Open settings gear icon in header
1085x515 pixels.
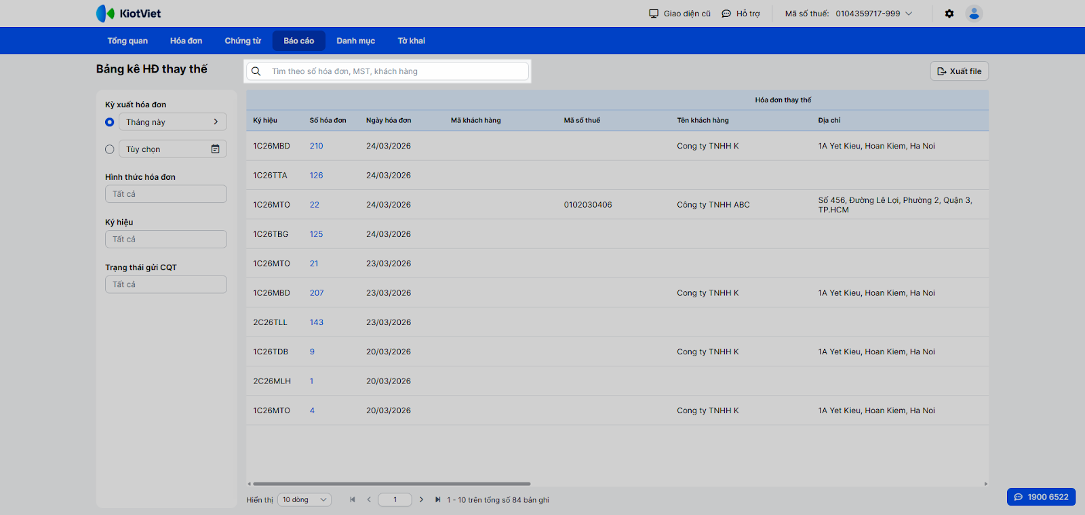click(949, 14)
